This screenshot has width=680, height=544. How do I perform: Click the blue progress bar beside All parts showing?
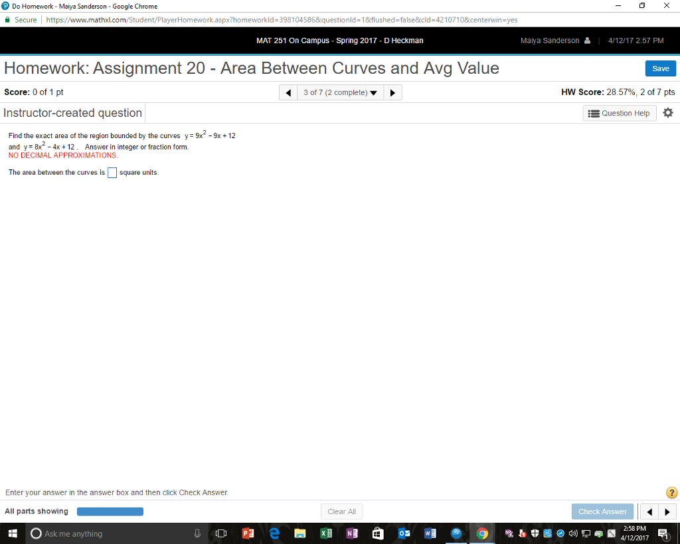pos(110,511)
